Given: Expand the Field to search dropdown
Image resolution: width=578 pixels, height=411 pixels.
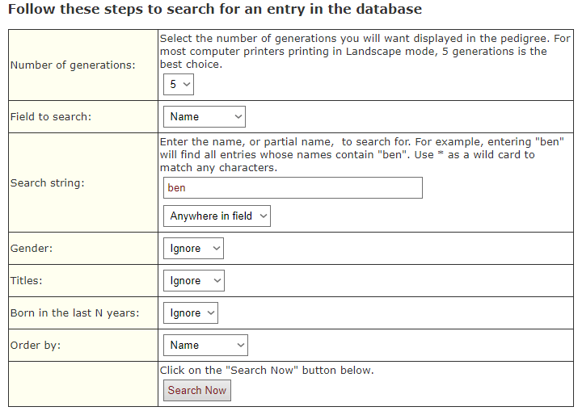Looking at the screenshot, I should (204, 117).
